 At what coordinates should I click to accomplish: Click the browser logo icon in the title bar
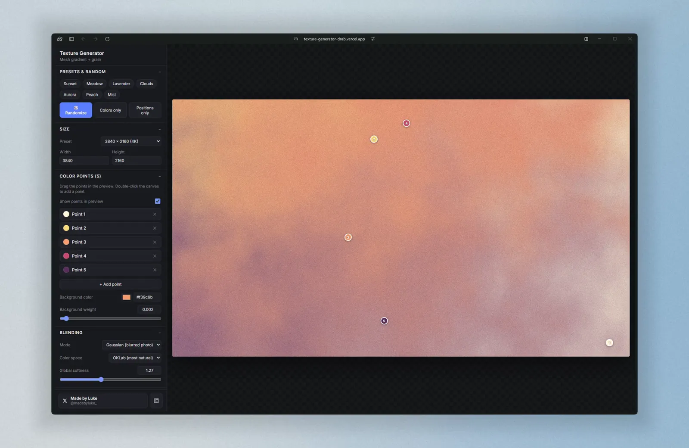[x=59, y=39]
